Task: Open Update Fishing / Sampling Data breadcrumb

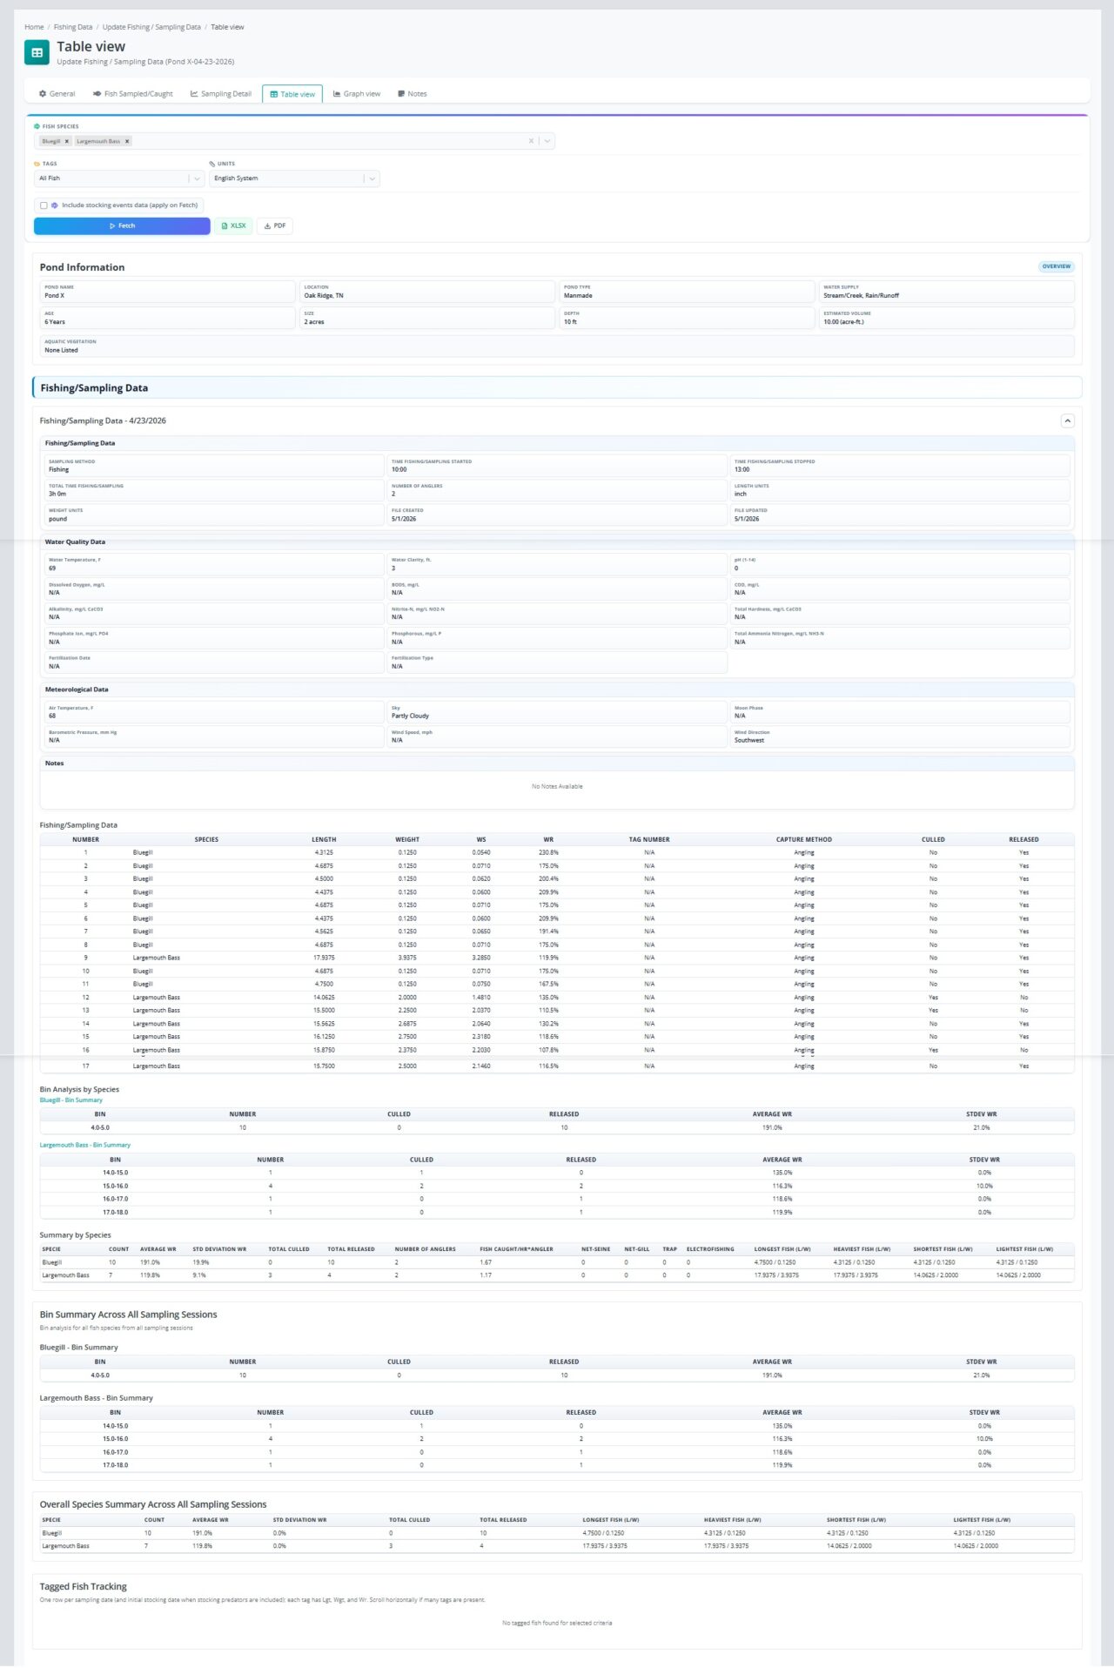Action: [151, 27]
